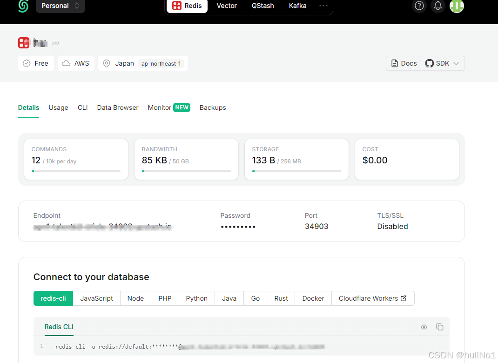Click the blurred Endpoint value
Screen dimensions: 498x363
click(102, 227)
